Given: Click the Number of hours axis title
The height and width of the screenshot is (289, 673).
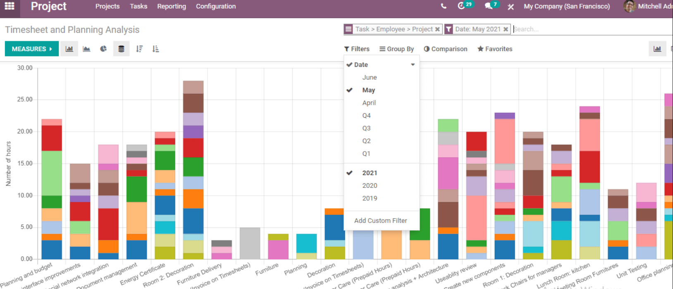Looking at the screenshot, I should click(x=8, y=164).
